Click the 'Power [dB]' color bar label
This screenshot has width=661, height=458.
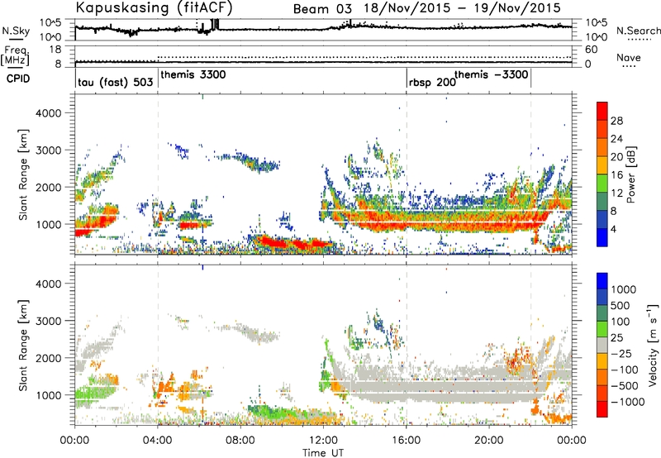(630, 174)
